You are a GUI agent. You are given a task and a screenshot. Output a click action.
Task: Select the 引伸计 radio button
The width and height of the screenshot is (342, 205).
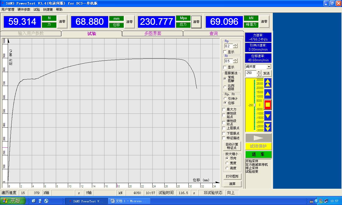pyautogui.click(x=225, y=98)
